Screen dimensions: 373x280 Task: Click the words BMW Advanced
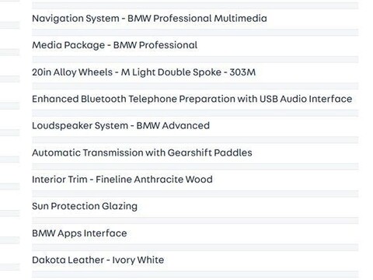[173, 126]
